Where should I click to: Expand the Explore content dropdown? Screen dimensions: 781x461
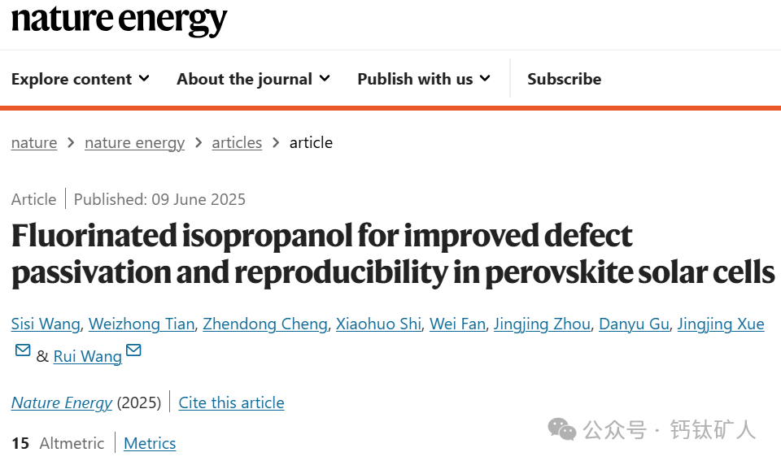(81, 79)
